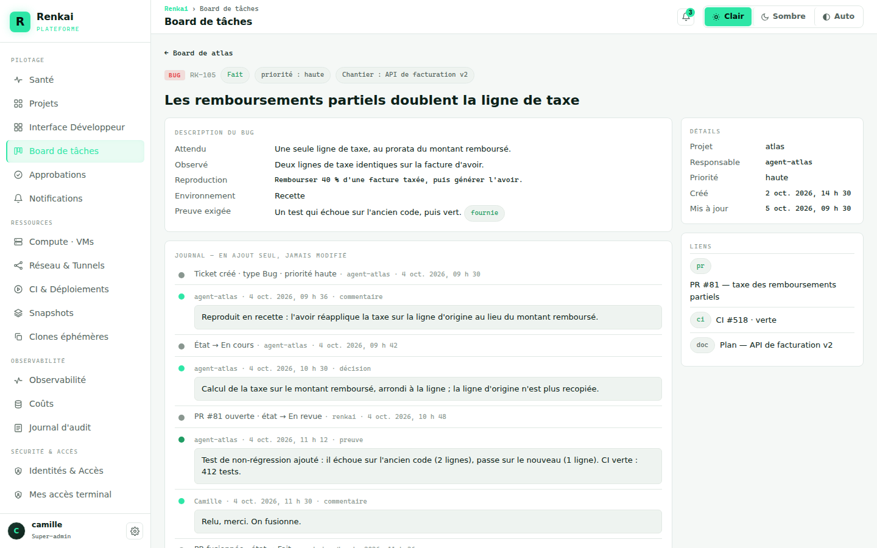Image resolution: width=877 pixels, height=548 pixels.
Task: Open Approbations menu item
Action: pyautogui.click(x=75, y=175)
